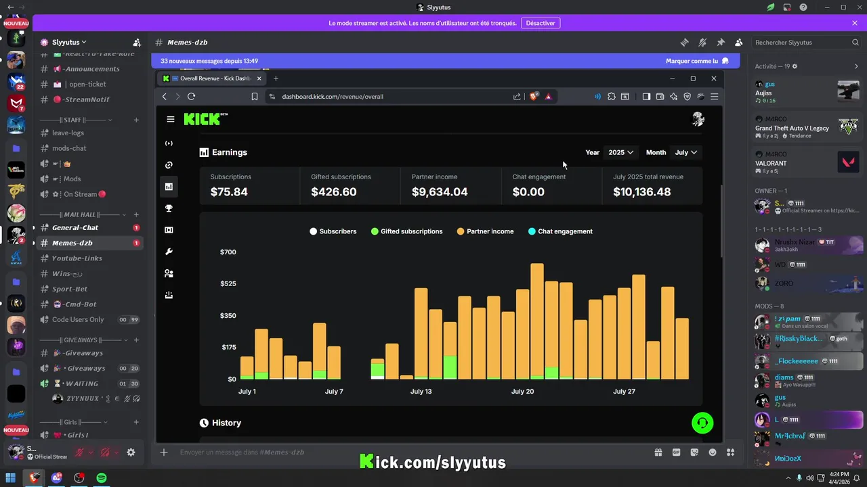Open the bottom sidebar icon below community

(x=169, y=295)
